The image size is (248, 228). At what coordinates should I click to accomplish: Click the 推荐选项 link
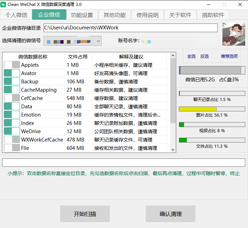[x=229, y=56]
